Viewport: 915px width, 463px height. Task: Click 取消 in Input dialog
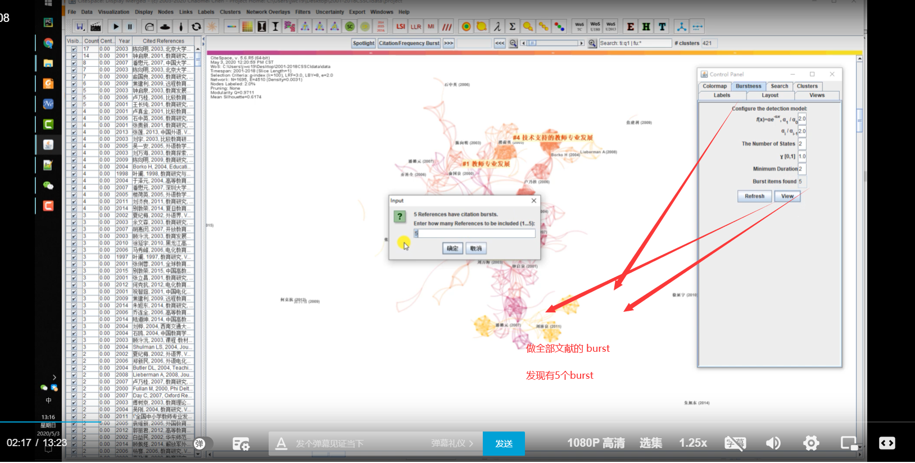pyautogui.click(x=476, y=248)
